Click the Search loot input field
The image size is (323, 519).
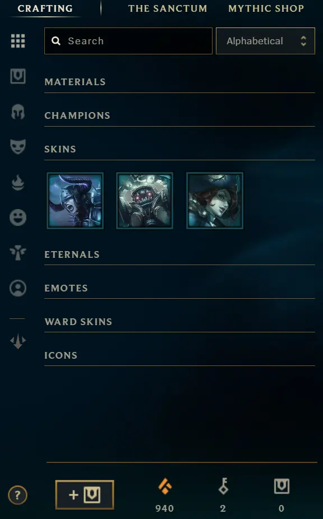(128, 41)
